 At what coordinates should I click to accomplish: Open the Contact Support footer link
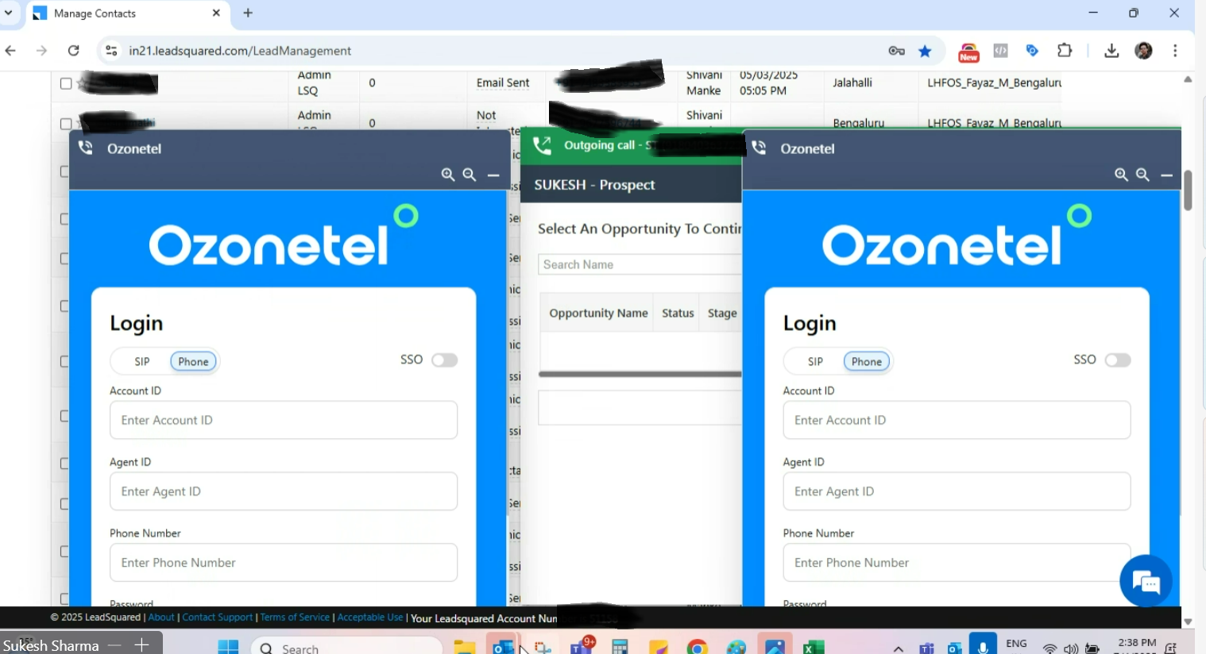click(x=218, y=617)
